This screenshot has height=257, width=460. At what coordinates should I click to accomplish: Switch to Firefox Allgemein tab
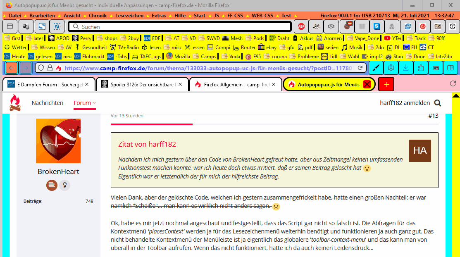pos(236,84)
